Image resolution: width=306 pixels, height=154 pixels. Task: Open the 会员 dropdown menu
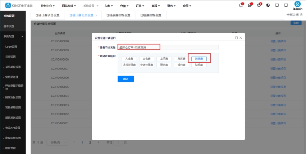point(187,6)
